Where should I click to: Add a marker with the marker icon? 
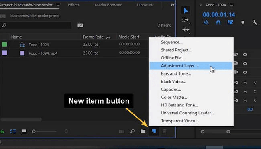(243, 22)
